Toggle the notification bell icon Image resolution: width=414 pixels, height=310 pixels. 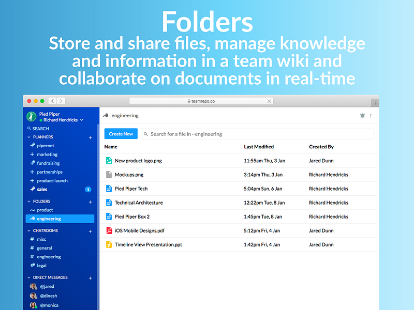point(362,115)
